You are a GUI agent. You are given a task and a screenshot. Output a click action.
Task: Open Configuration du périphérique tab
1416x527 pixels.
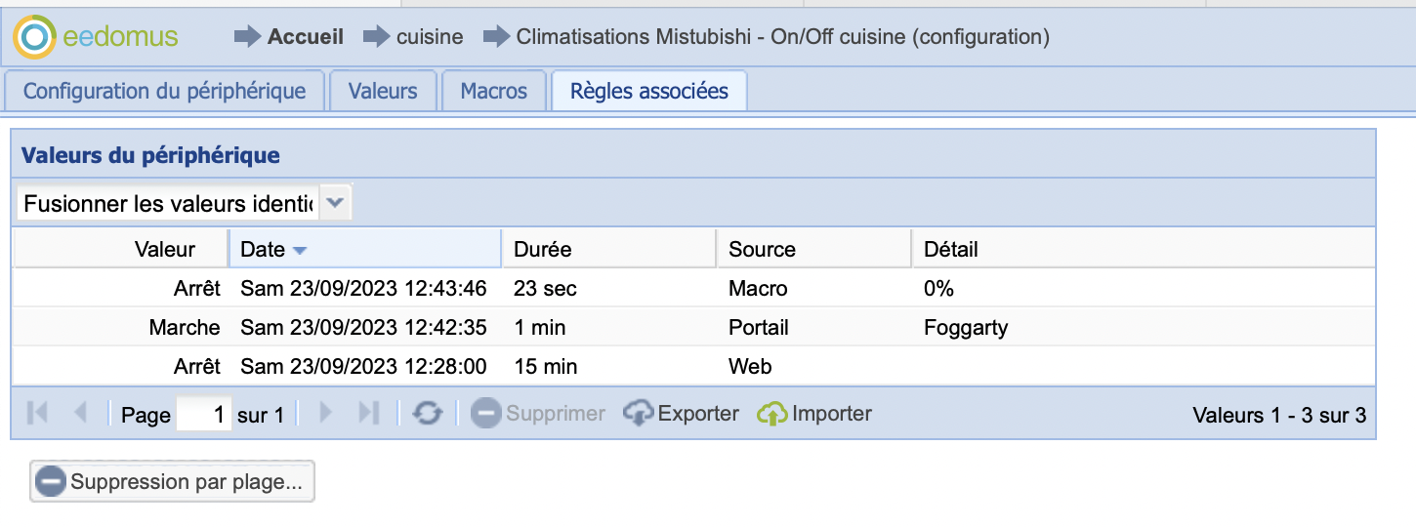tap(164, 92)
